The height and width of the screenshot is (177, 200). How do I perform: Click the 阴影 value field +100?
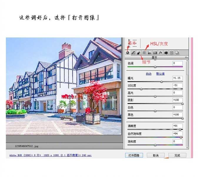pos(178,100)
